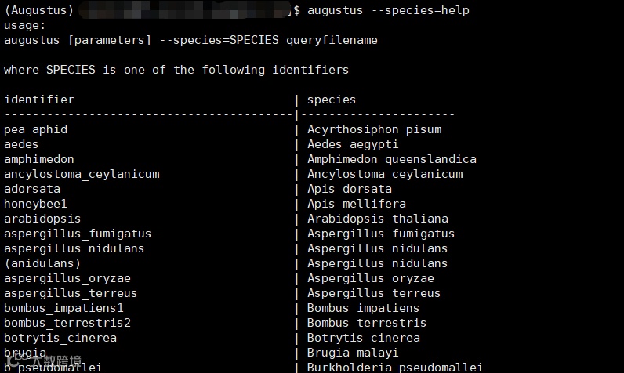Click the 'species' column header

[x=332, y=100]
